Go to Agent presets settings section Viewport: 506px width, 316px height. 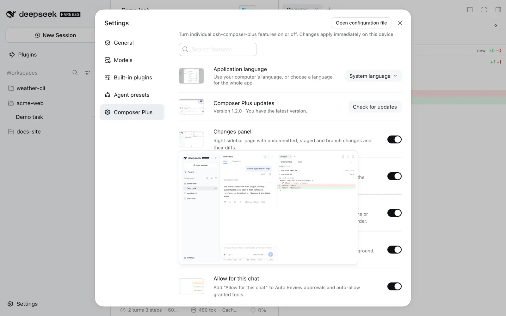click(x=132, y=95)
